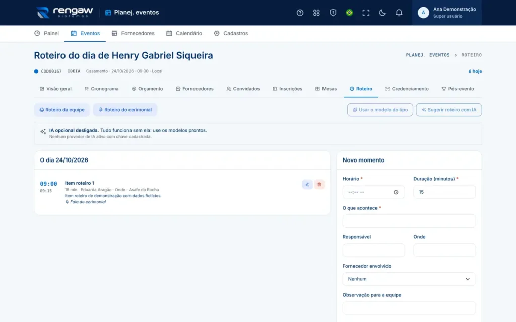This screenshot has height=322, width=516.
Task: Click the user avatar letter A
Action: tap(423, 13)
